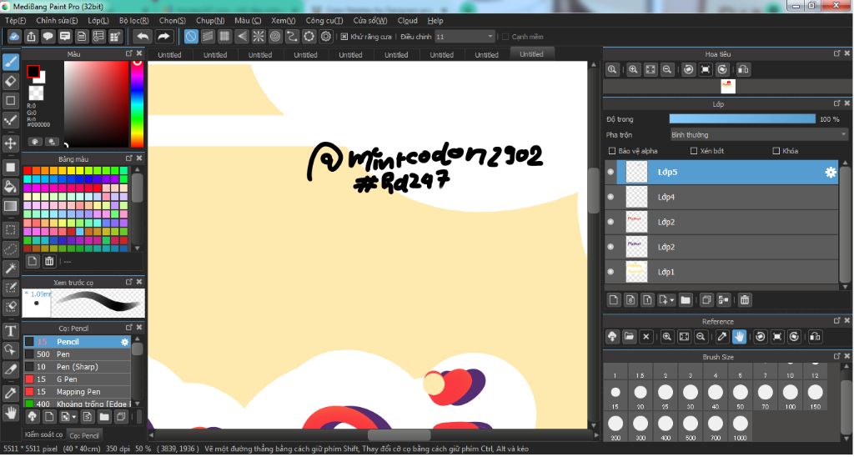Open snap settings gear icon

pos(326,37)
